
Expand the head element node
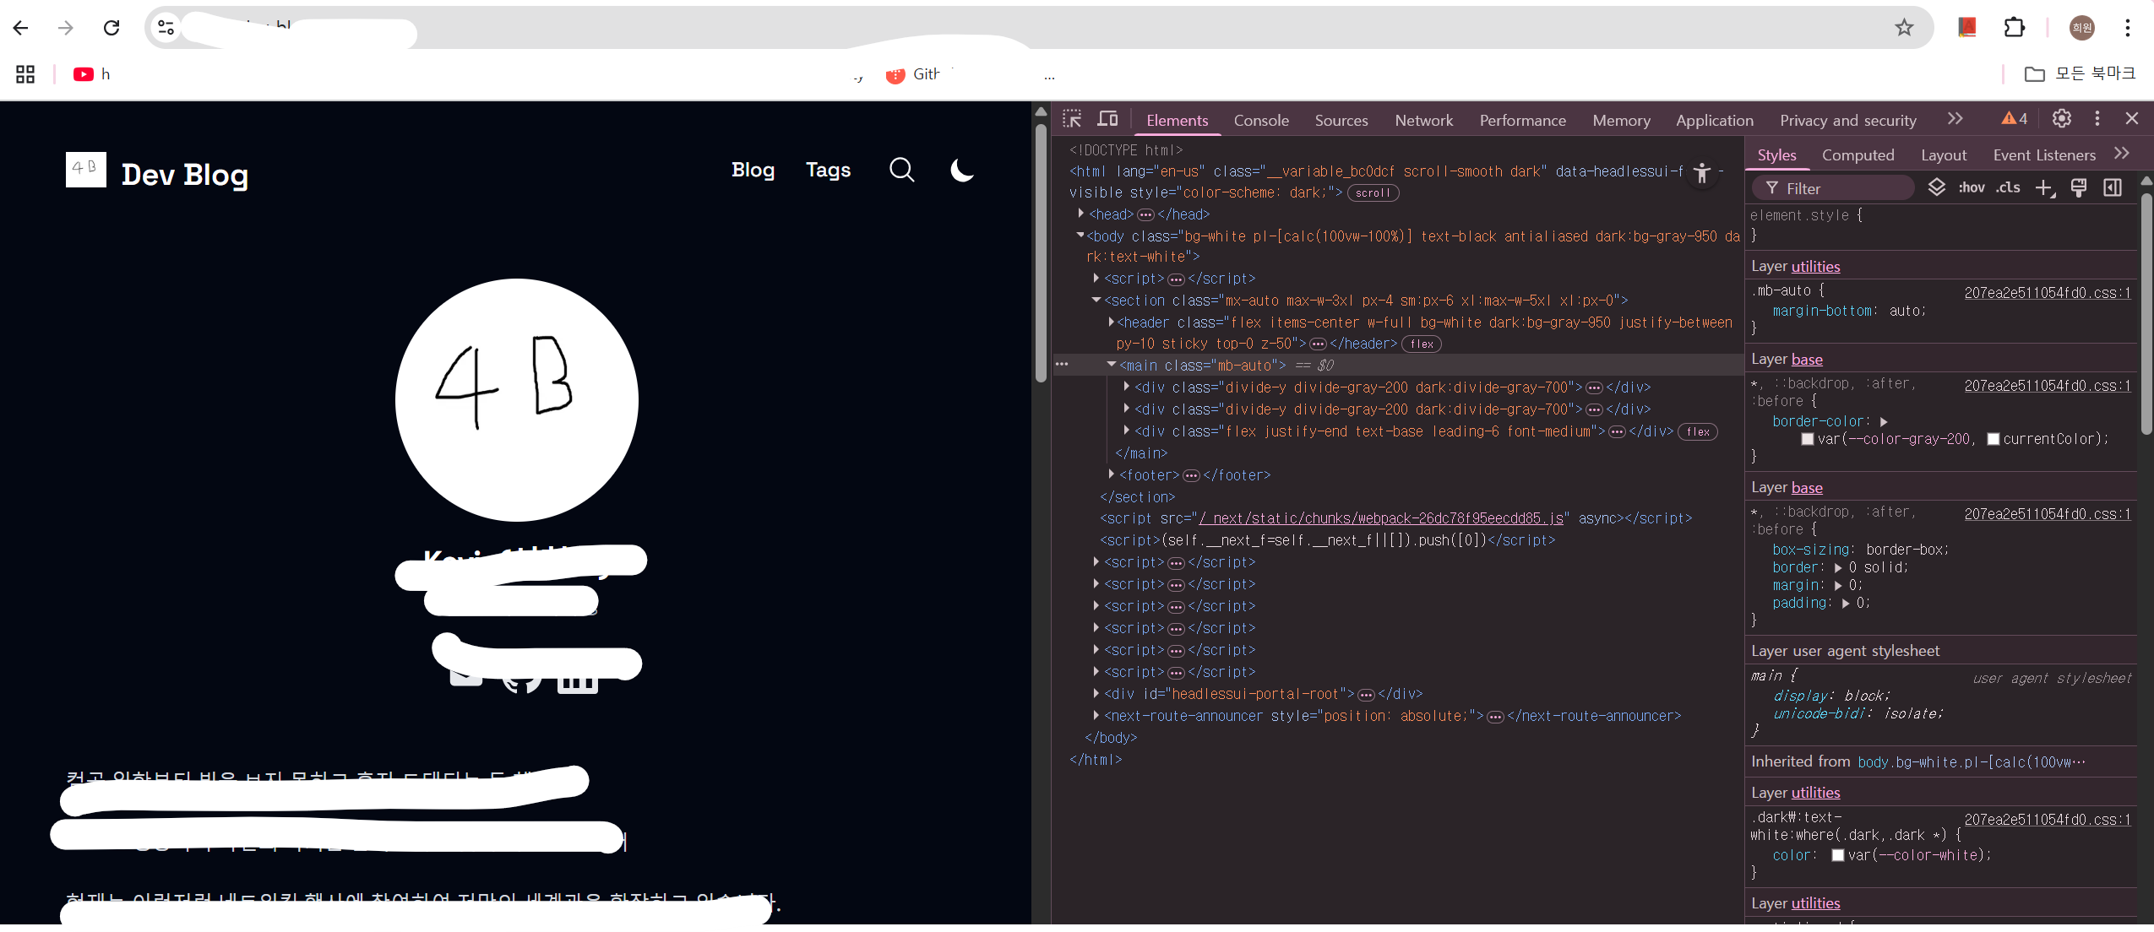pos(1081,214)
